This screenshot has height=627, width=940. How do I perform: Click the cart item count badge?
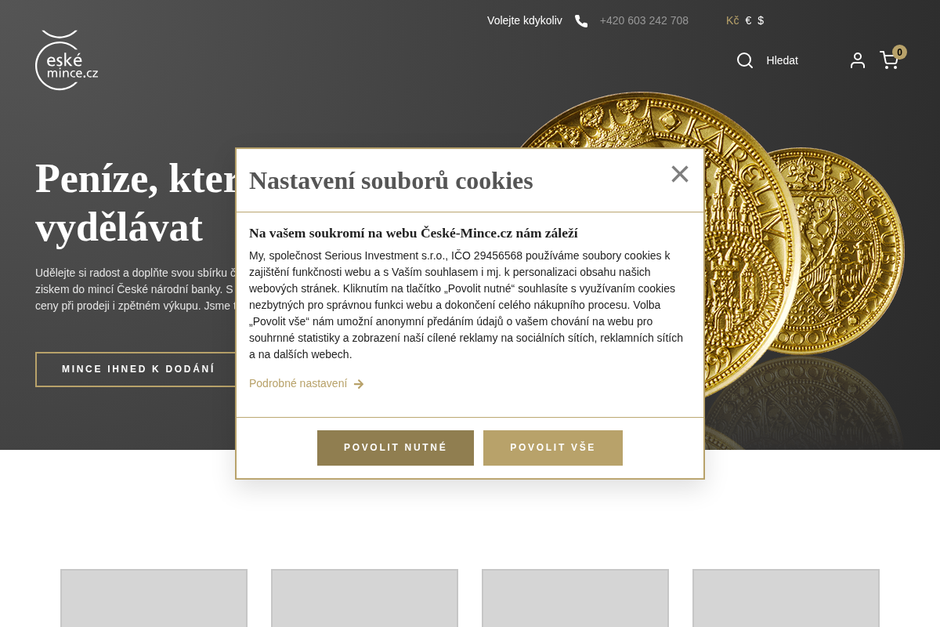[899, 53]
